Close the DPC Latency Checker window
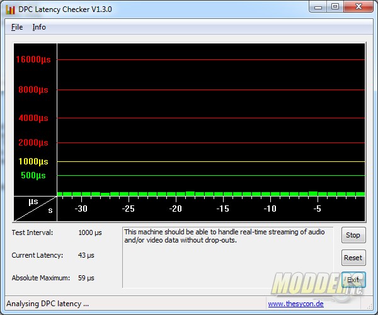 (x=358, y=7)
